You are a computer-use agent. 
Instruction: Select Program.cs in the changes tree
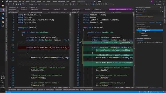point(145,35)
